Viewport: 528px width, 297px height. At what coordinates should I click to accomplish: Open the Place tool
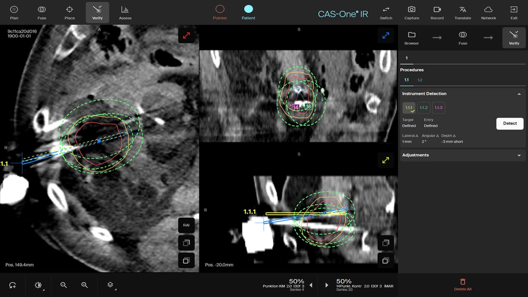point(69,12)
